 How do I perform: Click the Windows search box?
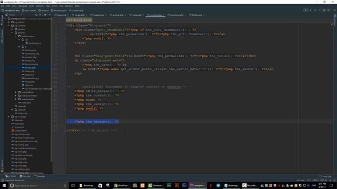[38, 185]
